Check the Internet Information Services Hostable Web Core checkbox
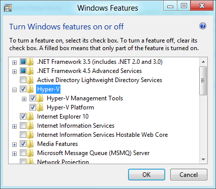This screenshot has width=216, height=189. 23,135
